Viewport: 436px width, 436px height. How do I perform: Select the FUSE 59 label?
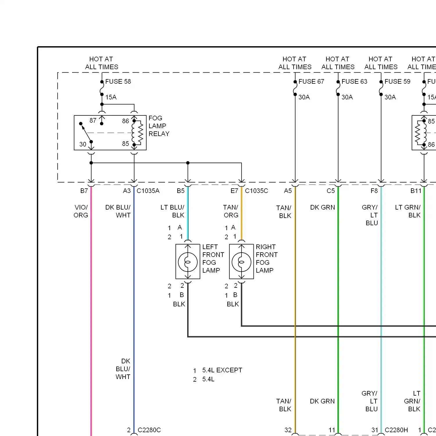(397, 81)
